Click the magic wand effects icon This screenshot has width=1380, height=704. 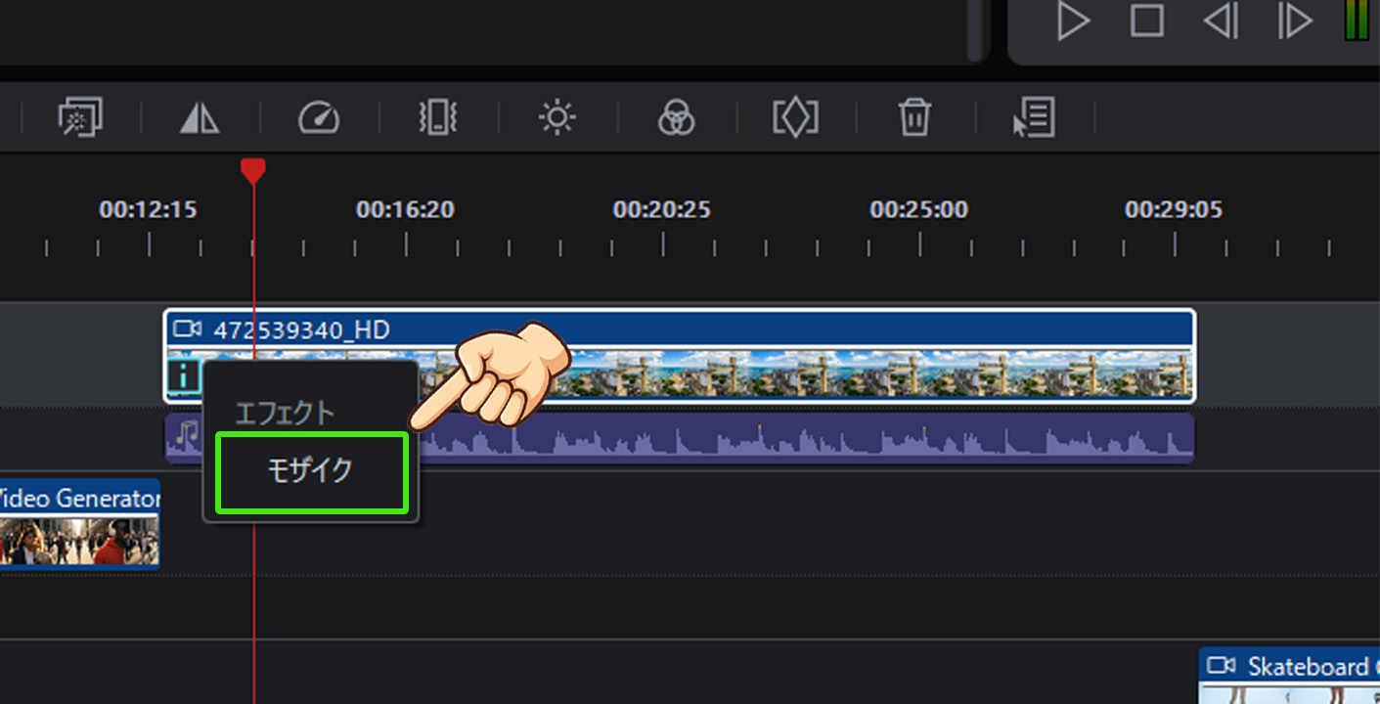click(x=80, y=118)
